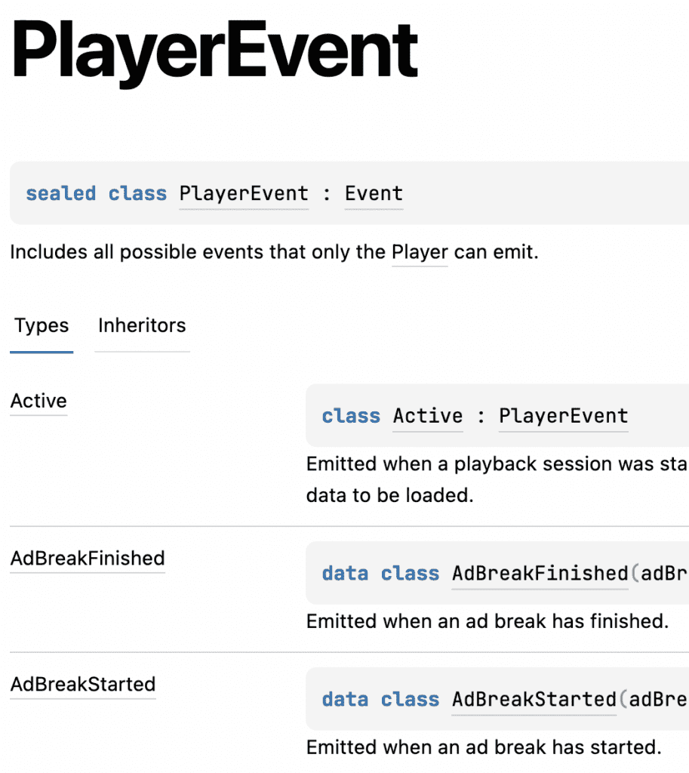Click the 'Emitted when an ad break has started' text
This screenshot has width=689, height=773.
pos(484,748)
